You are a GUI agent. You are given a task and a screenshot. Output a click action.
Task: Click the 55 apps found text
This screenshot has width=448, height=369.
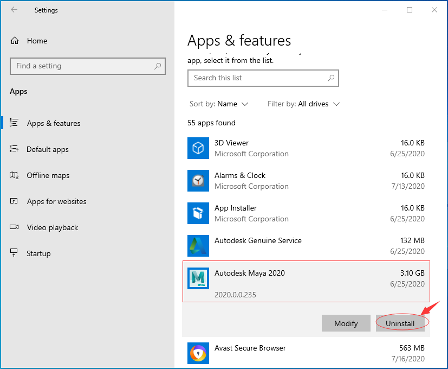tap(211, 123)
